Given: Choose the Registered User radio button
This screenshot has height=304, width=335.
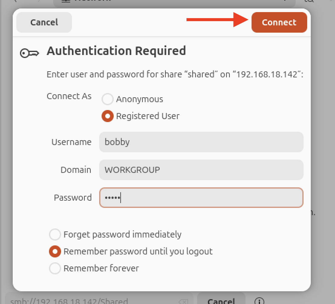Looking at the screenshot, I should tap(108, 116).
